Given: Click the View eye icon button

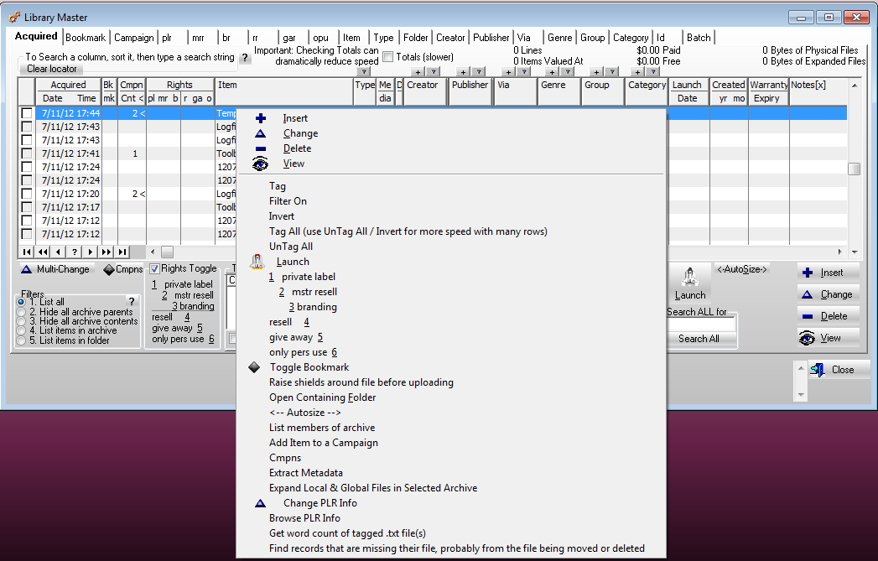Looking at the screenshot, I should 807,338.
